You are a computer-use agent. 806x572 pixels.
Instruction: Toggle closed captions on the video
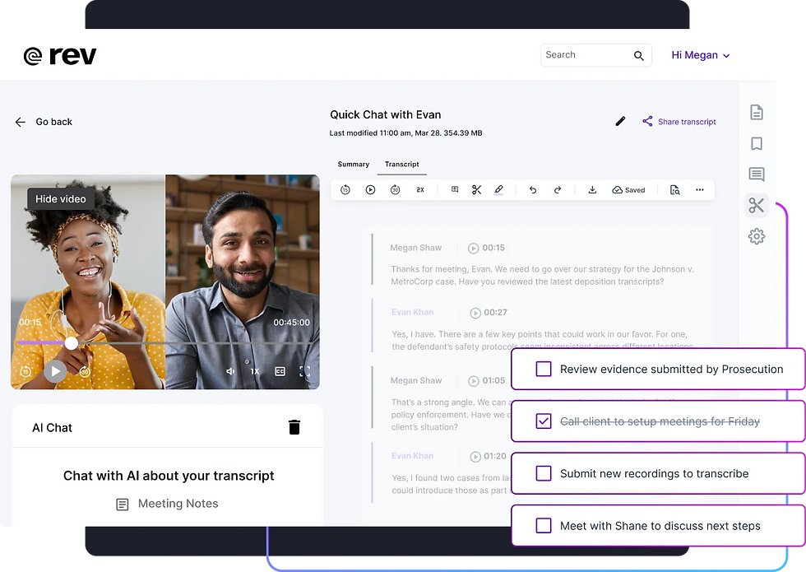click(280, 371)
